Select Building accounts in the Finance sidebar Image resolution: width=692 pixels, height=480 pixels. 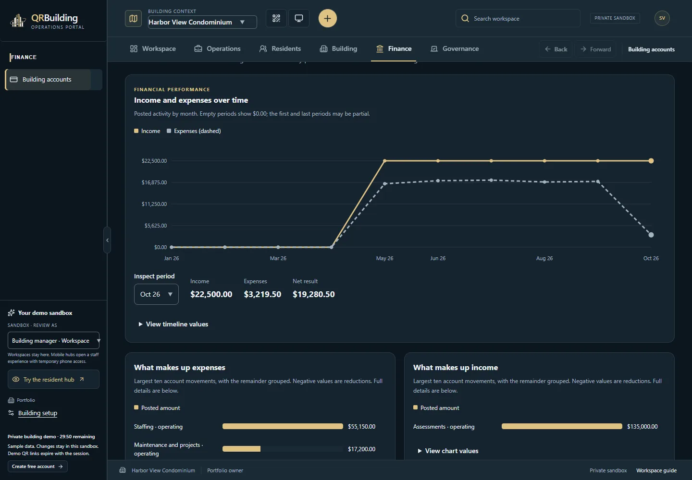53,80
